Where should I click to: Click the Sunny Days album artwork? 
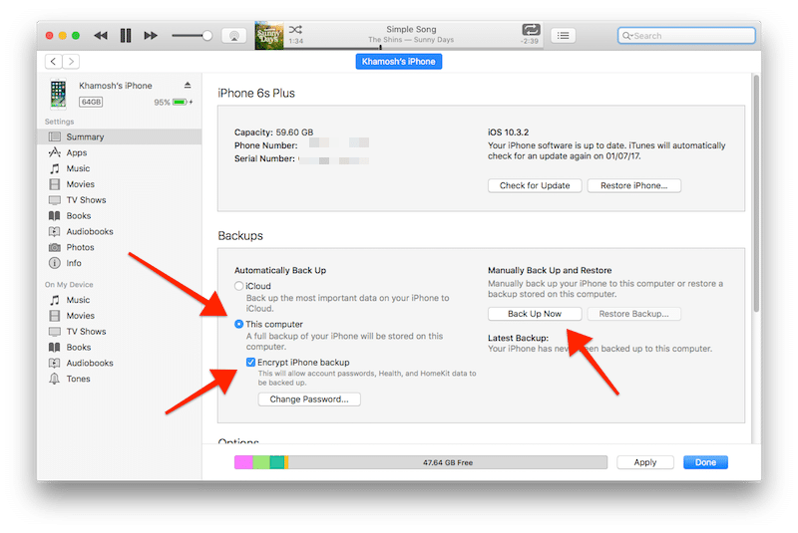(x=269, y=36)
